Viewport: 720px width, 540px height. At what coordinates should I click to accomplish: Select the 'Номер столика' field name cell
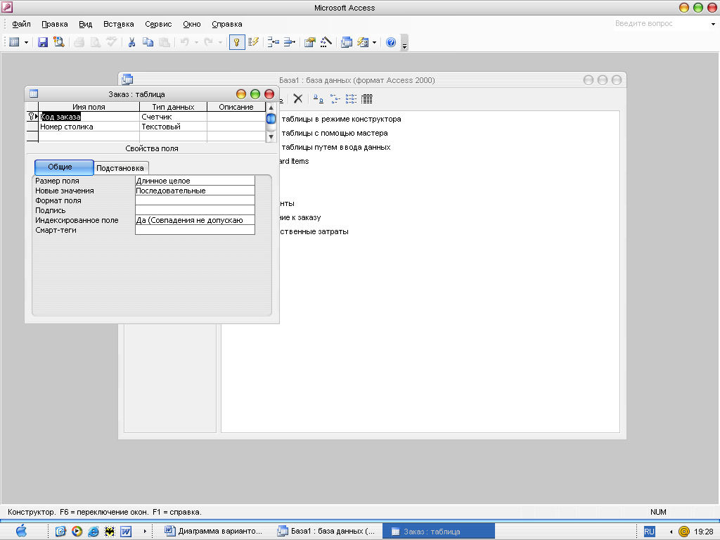coord(89,127)
